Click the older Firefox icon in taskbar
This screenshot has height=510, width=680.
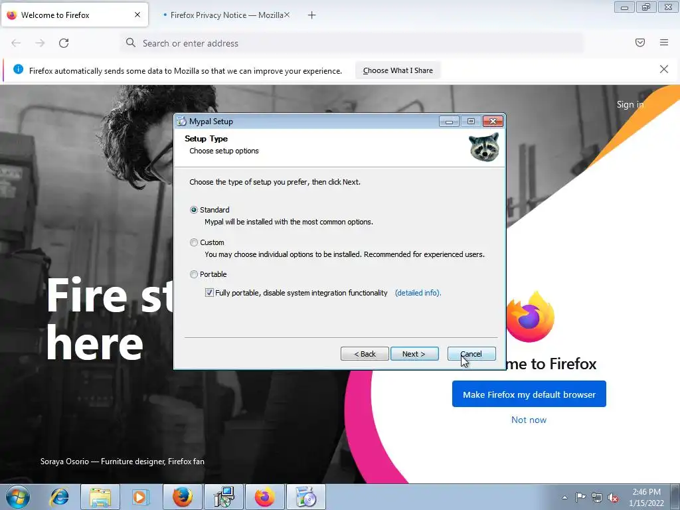[183, 497]
